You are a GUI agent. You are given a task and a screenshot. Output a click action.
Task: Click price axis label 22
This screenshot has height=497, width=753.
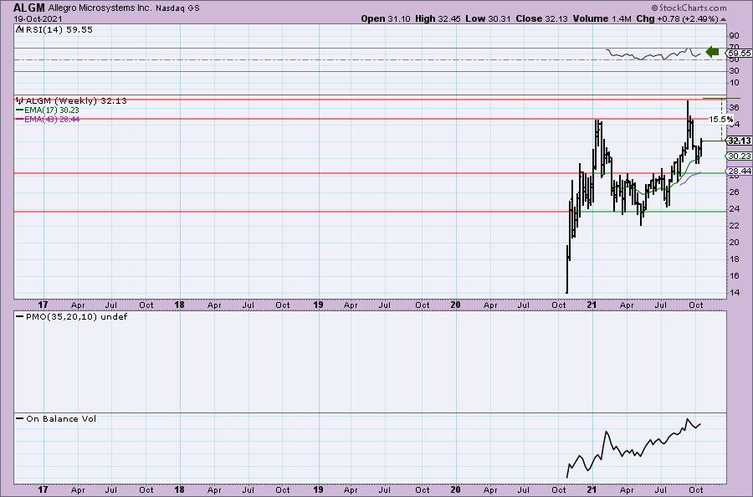pos(735,226)
